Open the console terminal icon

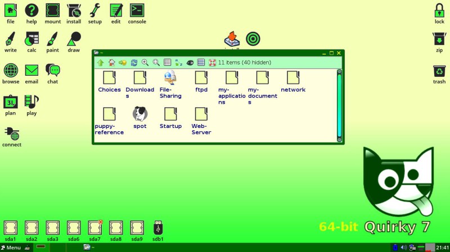pyautogui.click(x=137, y=11)
